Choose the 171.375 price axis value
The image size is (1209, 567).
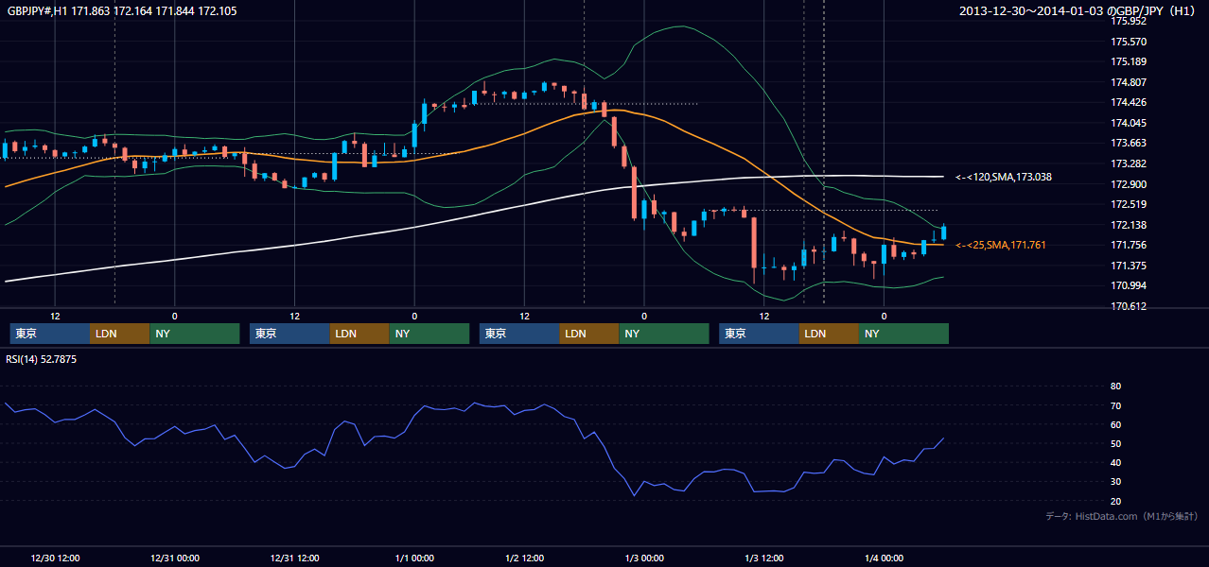point(1129,266)
